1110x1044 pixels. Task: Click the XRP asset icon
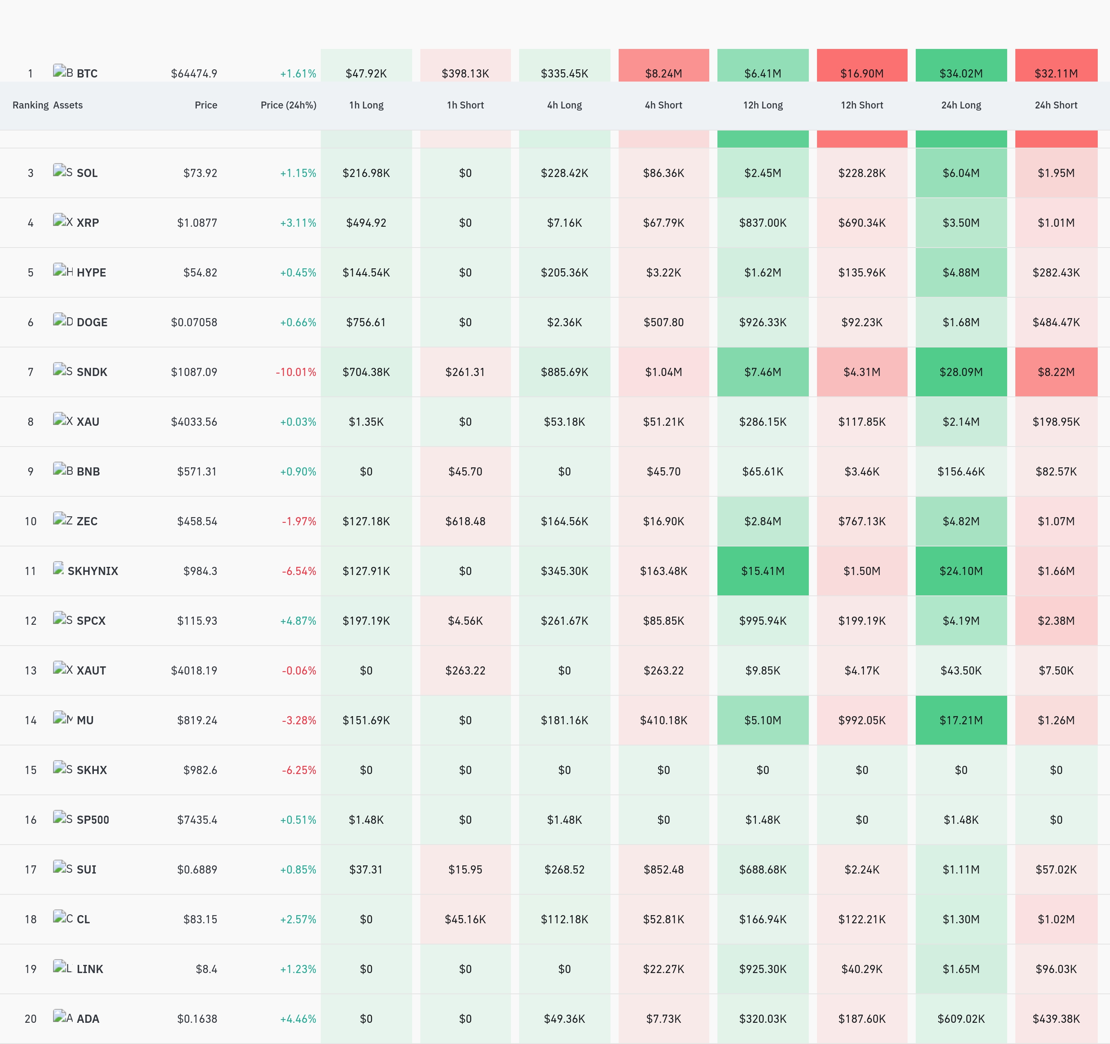[x=62, y=220]
